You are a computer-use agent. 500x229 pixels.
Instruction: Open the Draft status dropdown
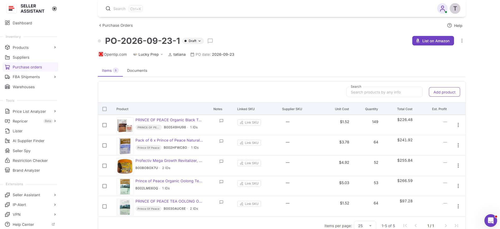(x=193, y=41)
